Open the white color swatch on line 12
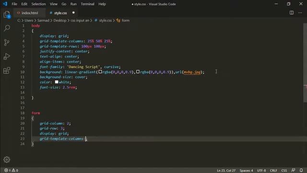This screenshot has width=307, height=173. pos(57,82)
